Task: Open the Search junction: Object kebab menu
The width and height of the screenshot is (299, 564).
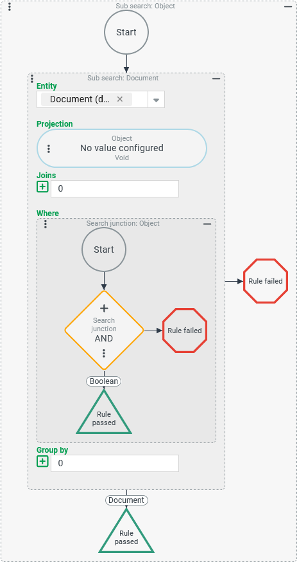Action: point(45,224)
